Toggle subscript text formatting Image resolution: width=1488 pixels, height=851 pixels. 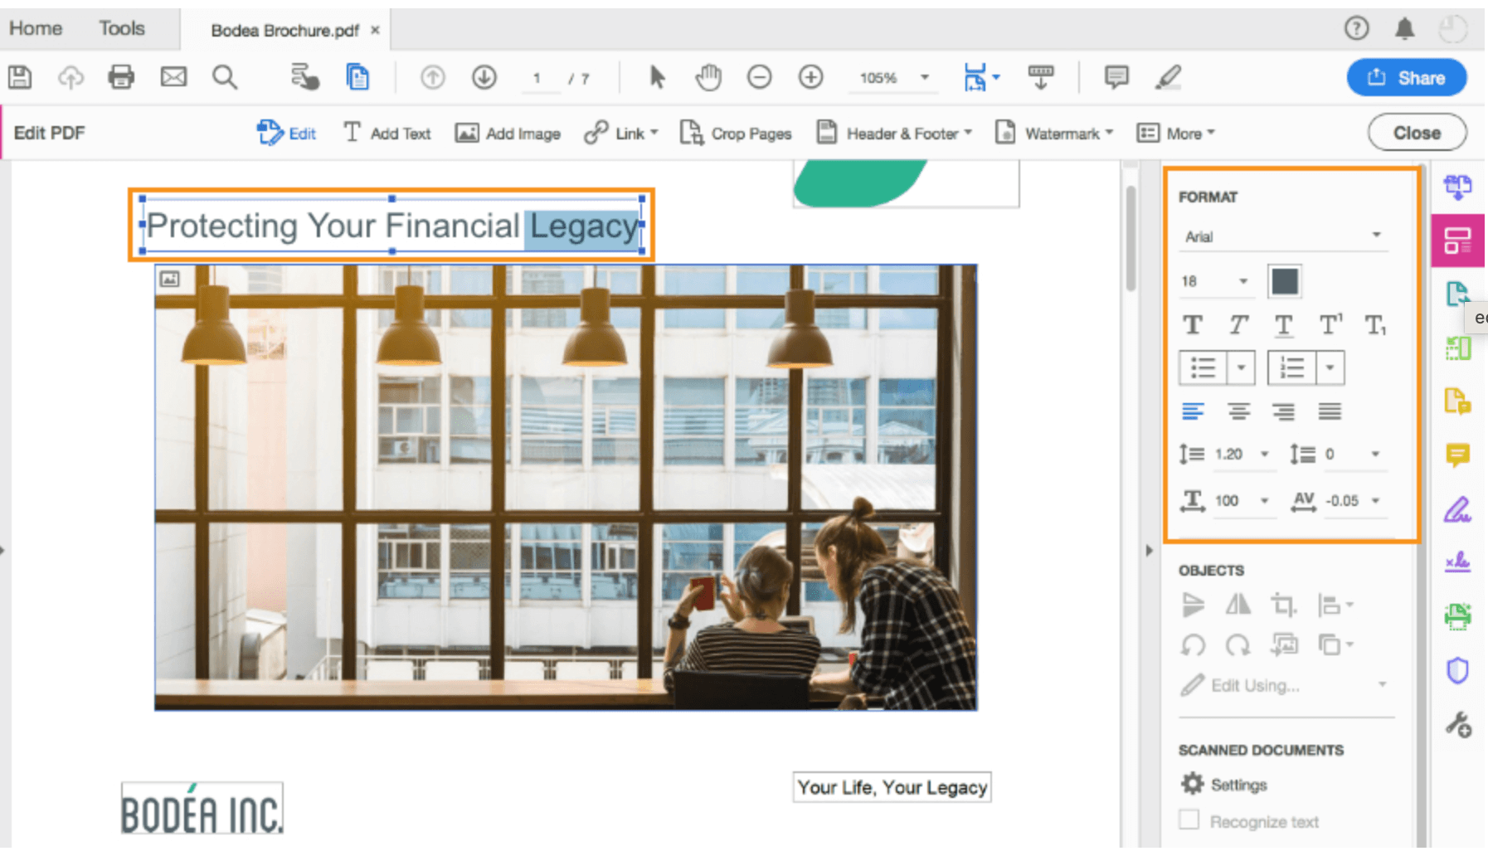1376,325
